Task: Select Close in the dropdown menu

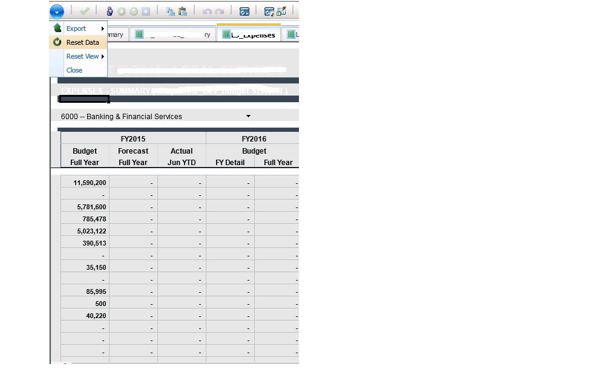Action: pyautogui.click(x=78, y=70)
